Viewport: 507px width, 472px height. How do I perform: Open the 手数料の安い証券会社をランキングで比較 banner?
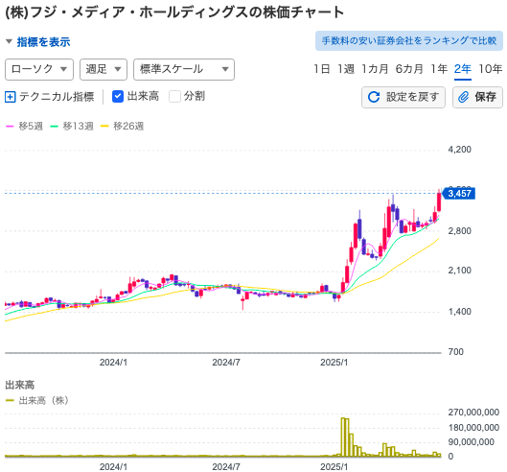pos(408,41)
